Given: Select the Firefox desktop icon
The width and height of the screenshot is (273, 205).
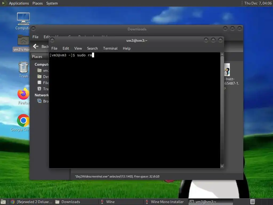Looking at the screenshot, I should (x=23, y=94).
